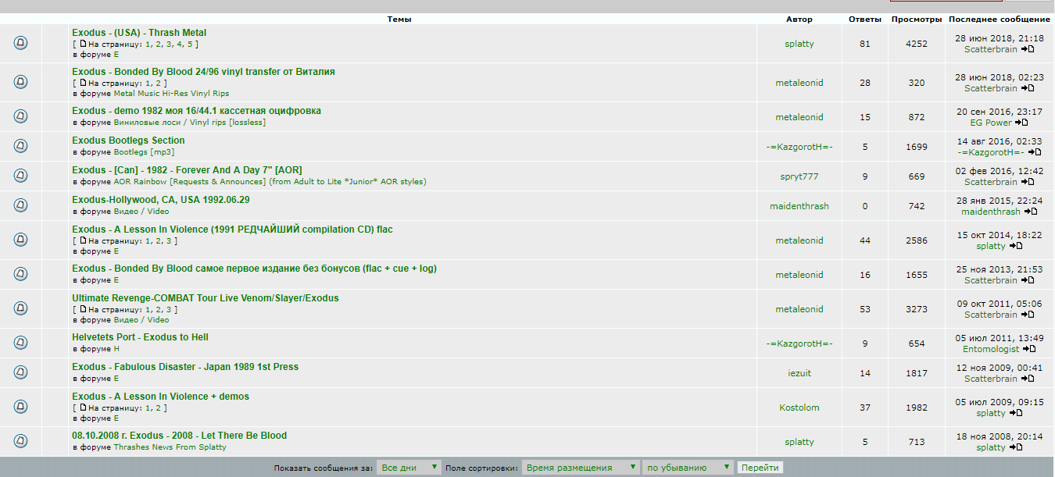Viewport: 1055px width, 477px height.
Task: Open author profile iezuit
Action: [799, 373]
